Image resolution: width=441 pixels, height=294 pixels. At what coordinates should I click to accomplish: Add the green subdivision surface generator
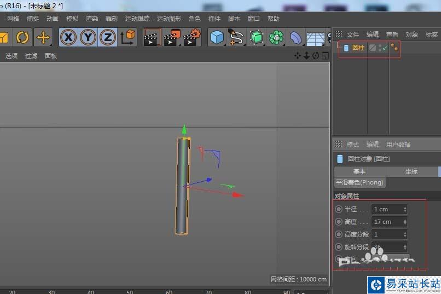click(x=257, y=37)
